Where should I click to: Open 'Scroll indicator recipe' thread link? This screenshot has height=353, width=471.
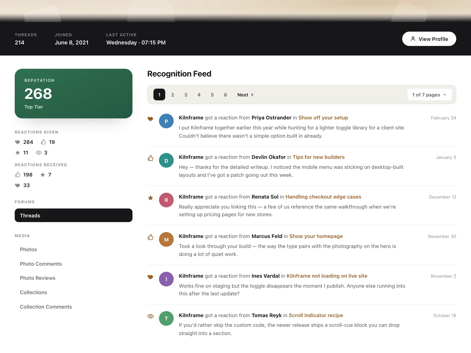tap(316, 315)
